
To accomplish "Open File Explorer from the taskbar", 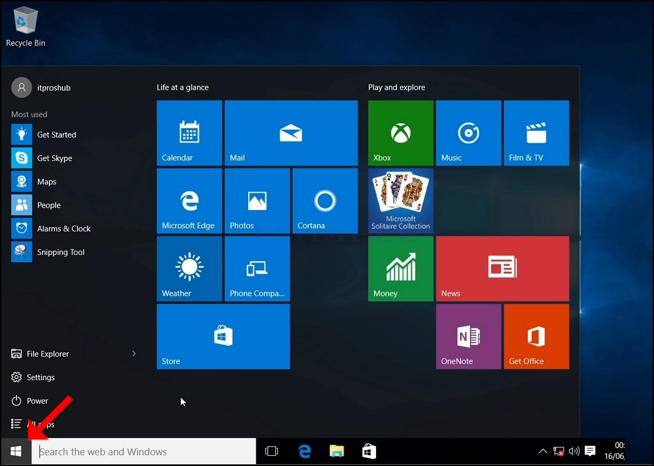I will (x=337, y=451).
